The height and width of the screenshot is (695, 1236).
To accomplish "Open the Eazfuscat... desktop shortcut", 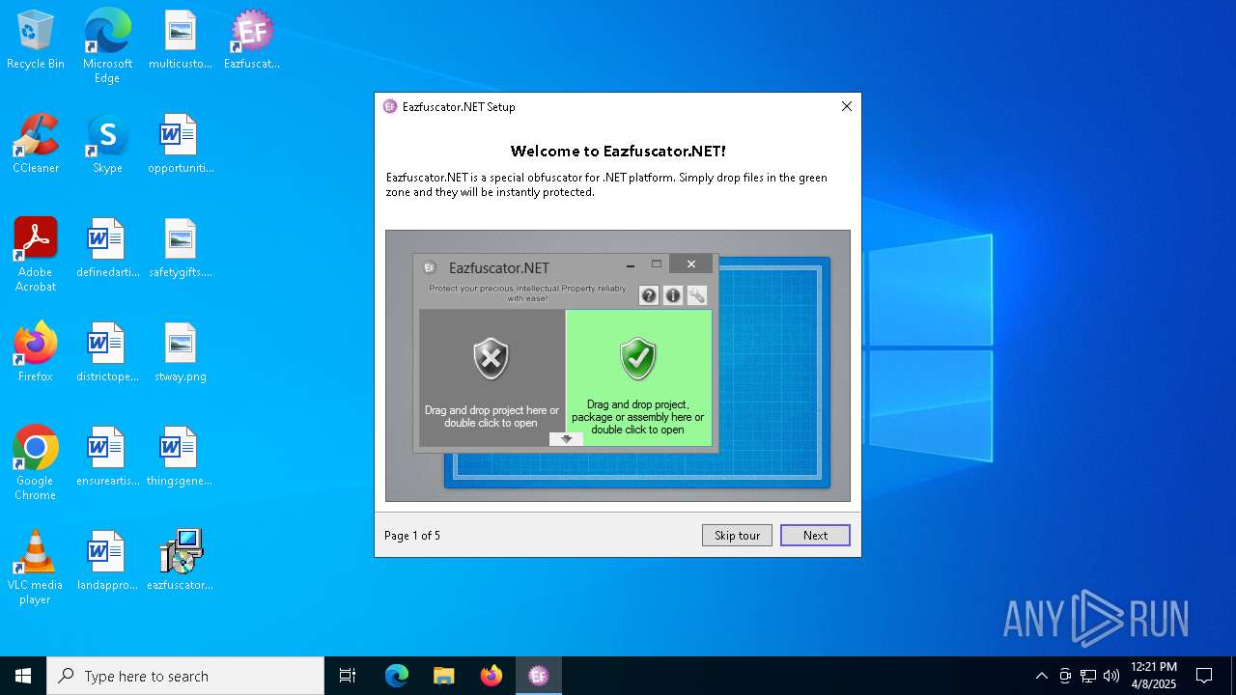I will click(252, 41).
